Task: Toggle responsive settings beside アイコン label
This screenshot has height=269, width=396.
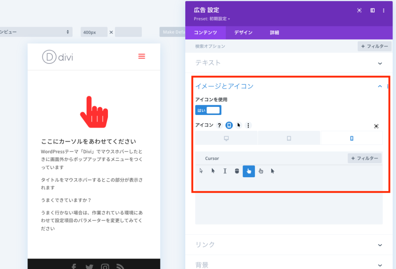Action: (x=229, y=125)
